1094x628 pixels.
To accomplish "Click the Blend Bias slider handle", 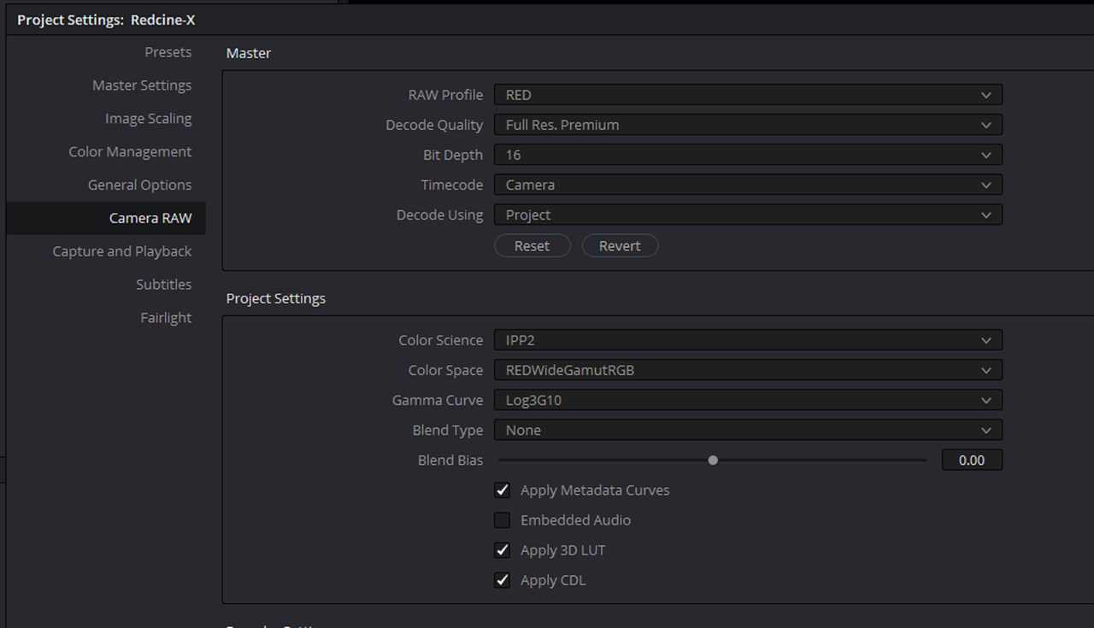I will coord(713,460).
